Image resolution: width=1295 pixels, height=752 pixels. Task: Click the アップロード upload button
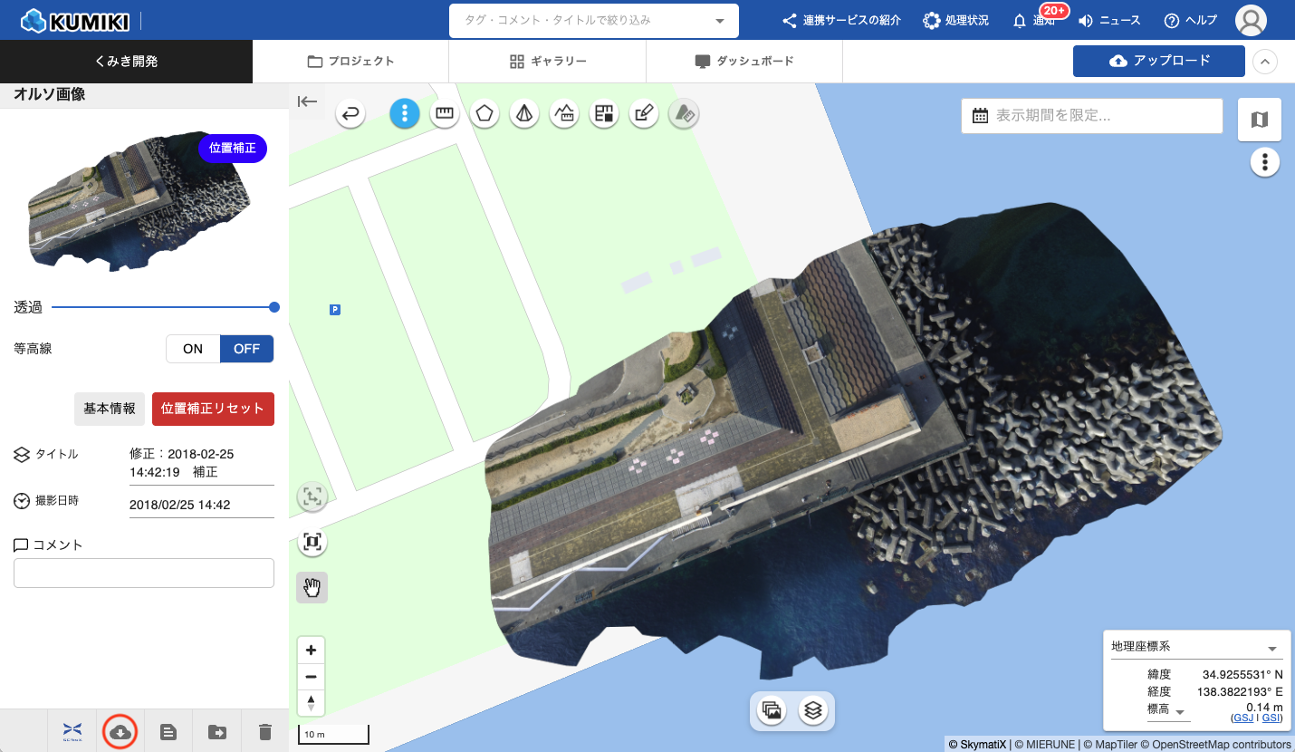[1158, 61]
